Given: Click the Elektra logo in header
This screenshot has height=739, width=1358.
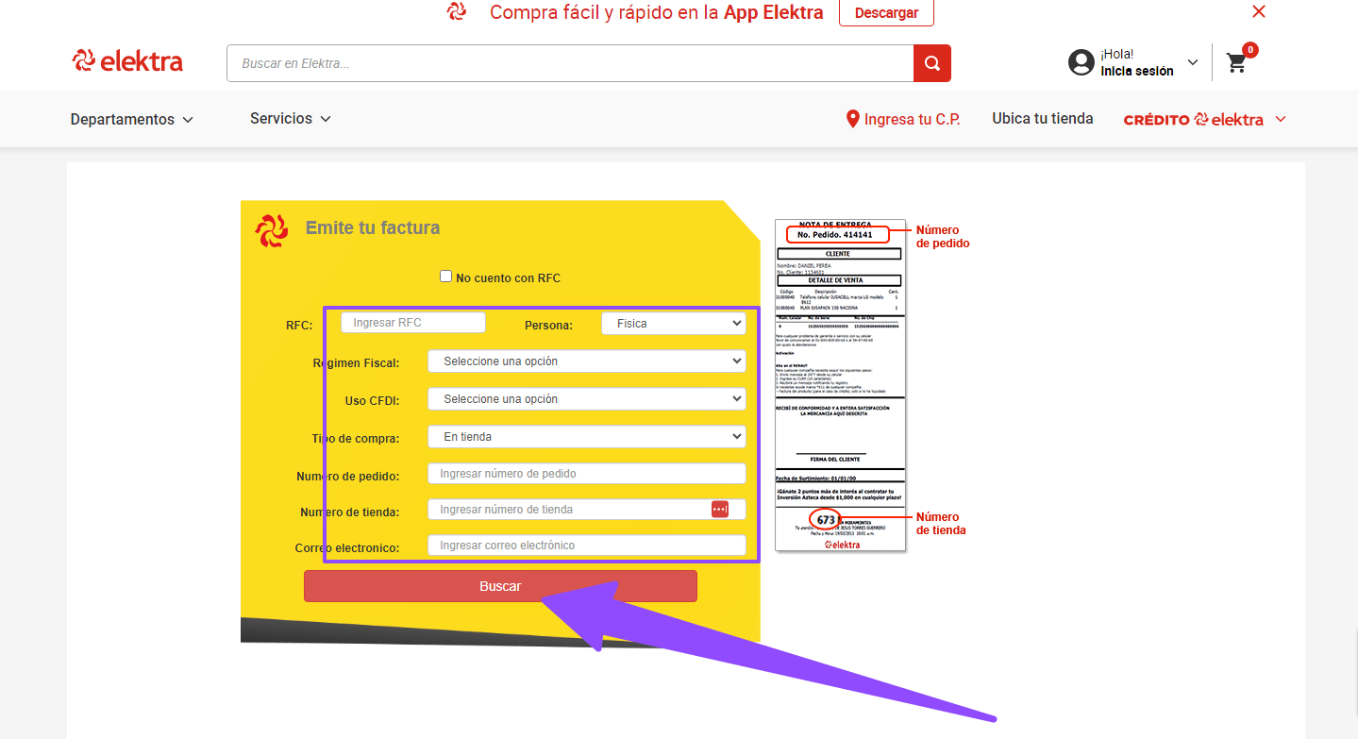Looking at the screenshot, I should pos(127,61).
